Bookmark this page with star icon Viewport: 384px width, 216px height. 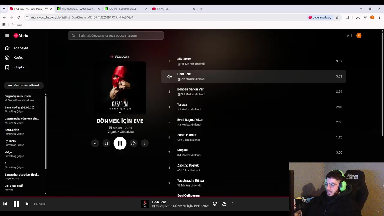[x=337, y=17]
